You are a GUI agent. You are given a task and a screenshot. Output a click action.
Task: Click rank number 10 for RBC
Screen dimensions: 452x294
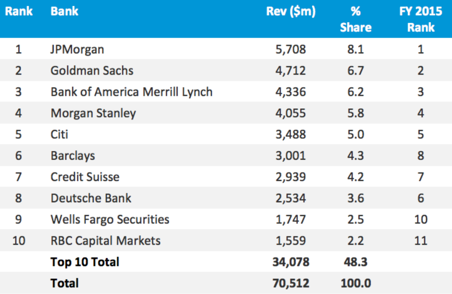(18, 241)
